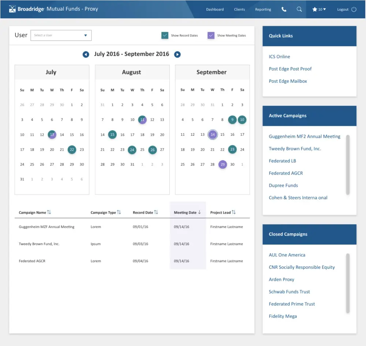Open the ICS Online quick link
Screen dimensions: 366x346
click(279, 57)
